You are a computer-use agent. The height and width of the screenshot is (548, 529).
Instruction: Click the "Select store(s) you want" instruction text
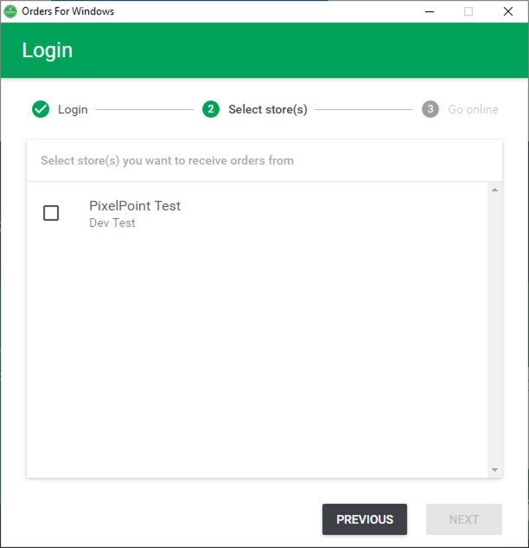[x=167, y=160]
